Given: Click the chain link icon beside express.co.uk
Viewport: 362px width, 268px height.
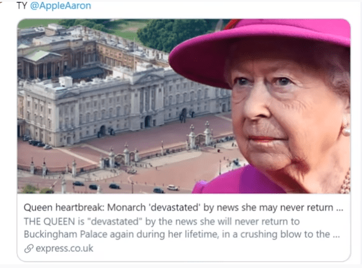Looking at the screenshot, I should pyautogui.click(x=29, y=248).
